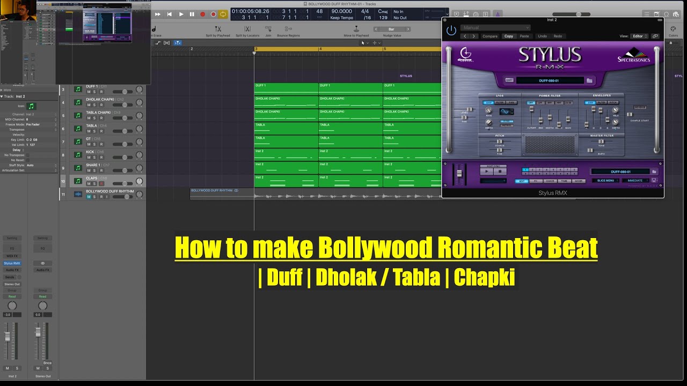Open the Manual preset dropdown in plugin
Viewport: 687px width, 386px height.
(x=495, y=28)
